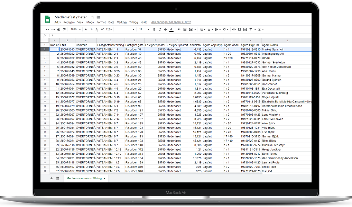
Task: Toggle strikethrough formatting
Action: 166,29
